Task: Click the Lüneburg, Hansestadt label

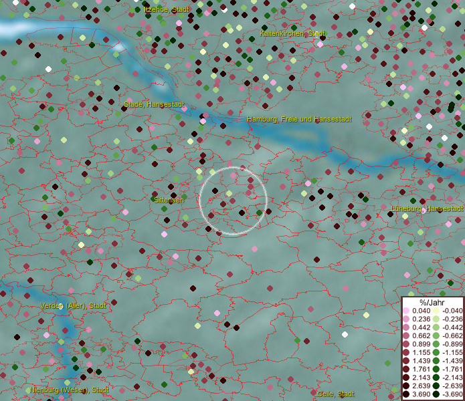Action: 427,209
